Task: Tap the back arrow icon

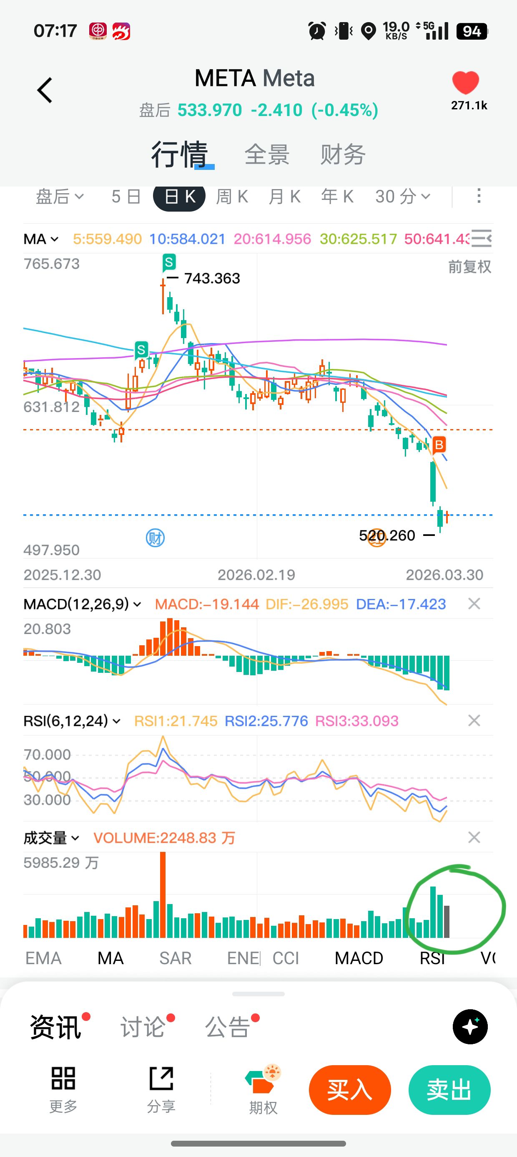Action: [45, 90]
